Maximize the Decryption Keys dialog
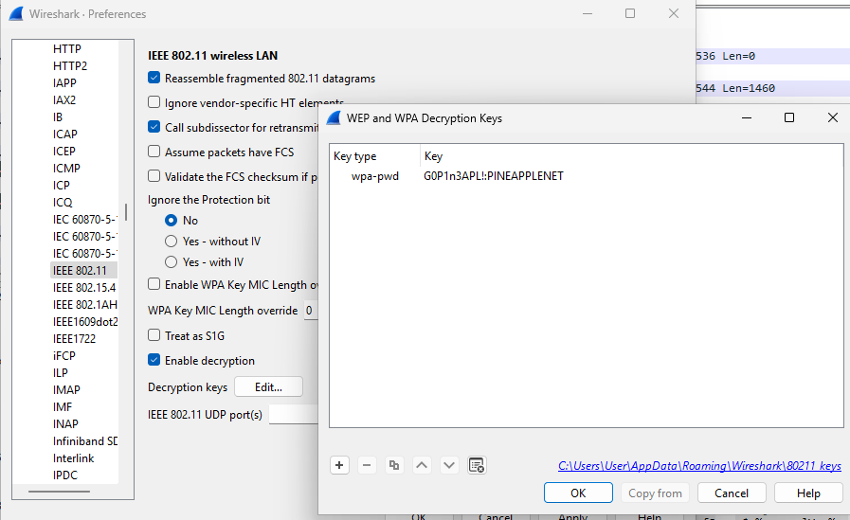This screenshot has width=850, height=520. pyautogui.click(x=789, y=117)
